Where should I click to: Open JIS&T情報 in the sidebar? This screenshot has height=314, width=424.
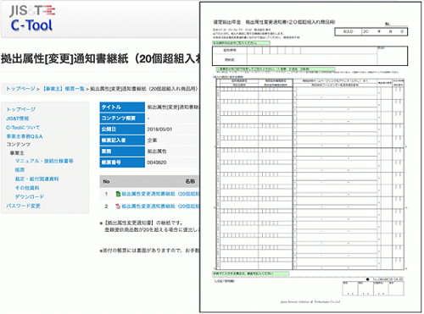18,118
